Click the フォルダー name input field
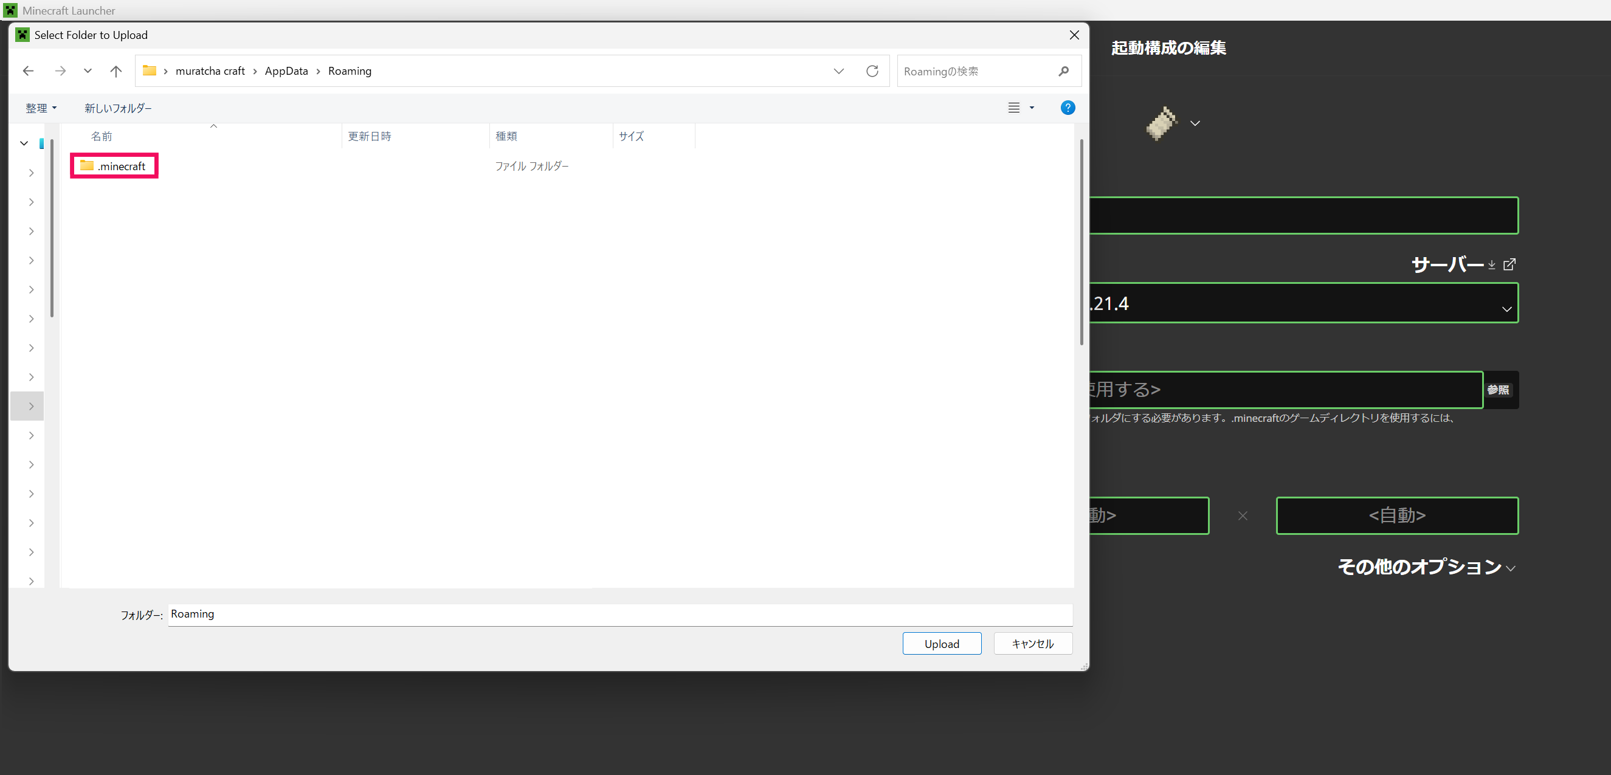The height and width of the screenshot is (775, 1611). (x=619, y=615)
